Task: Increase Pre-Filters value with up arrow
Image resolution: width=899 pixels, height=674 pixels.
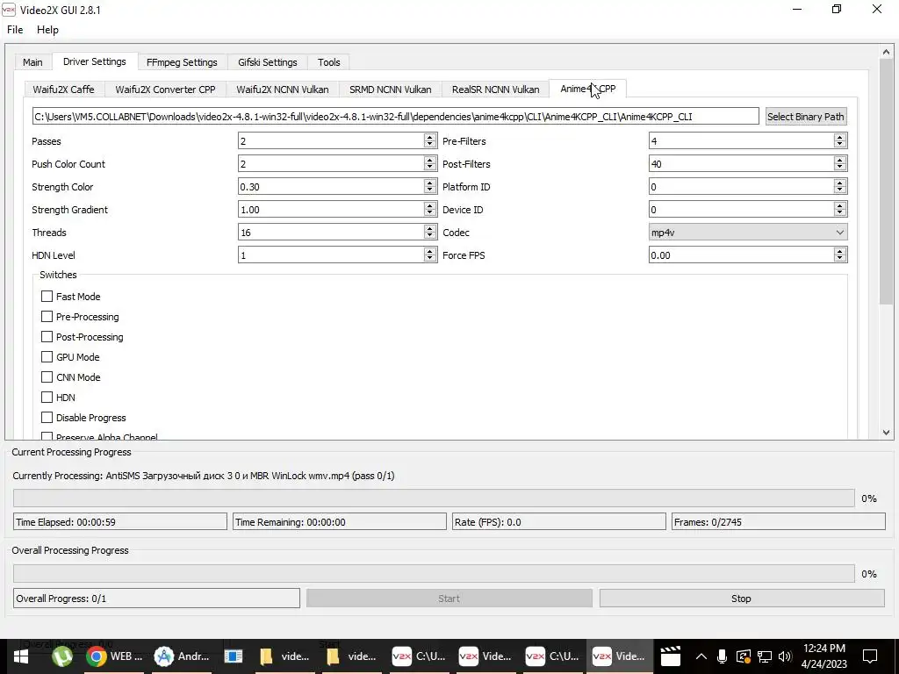Action: tap(840, 138)
